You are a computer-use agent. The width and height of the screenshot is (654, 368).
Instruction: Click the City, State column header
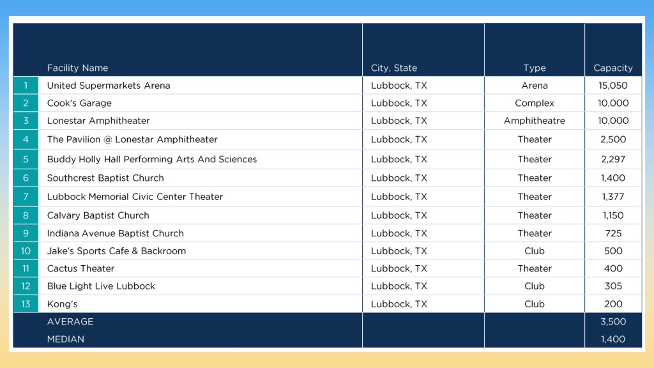point(393,68)
